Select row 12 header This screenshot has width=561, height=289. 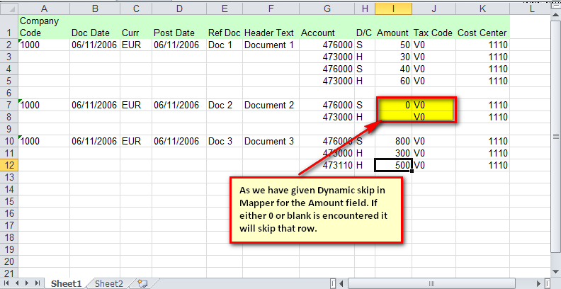tap(8, 165)
